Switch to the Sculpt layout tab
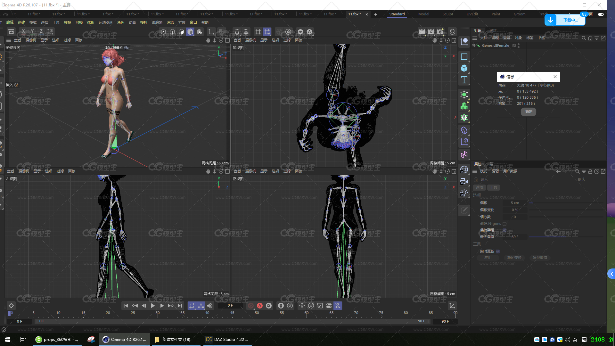Viewport: 615px width, 346px height. (x=448, y=14)
